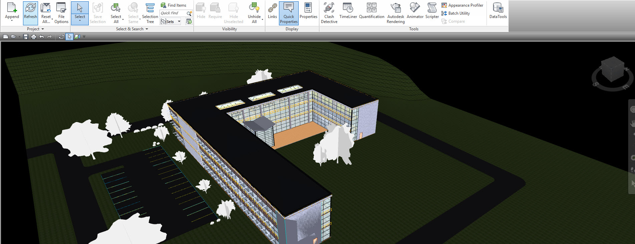Click the Refresh button in Project panel
635x244 pixels.
30,12
